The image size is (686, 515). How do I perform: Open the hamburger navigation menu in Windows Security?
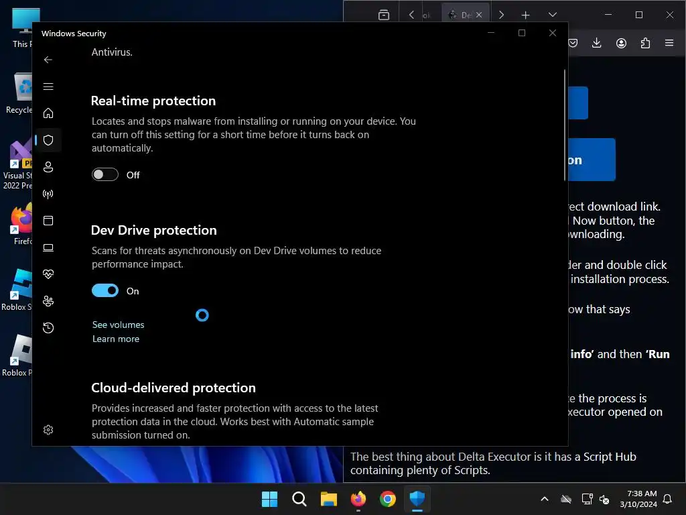point(48,87)
